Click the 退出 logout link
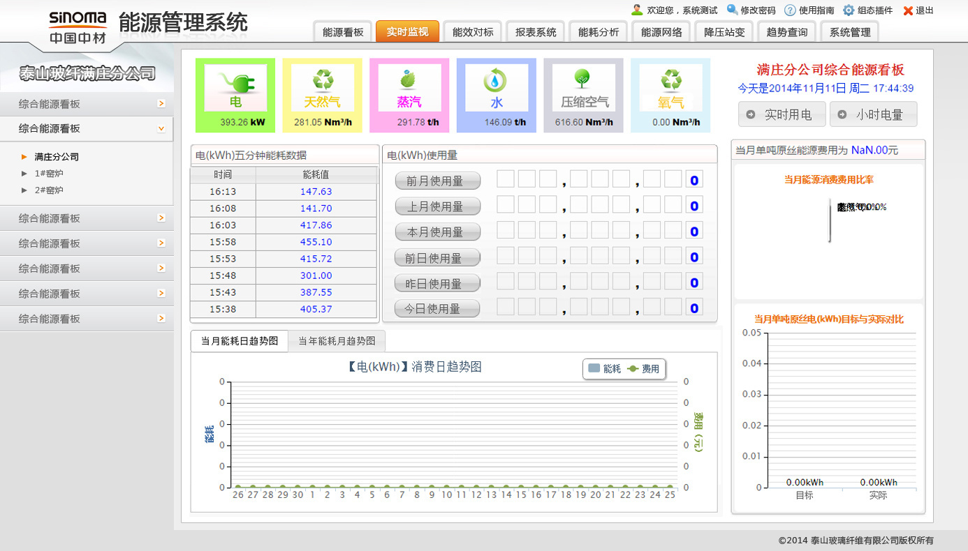Screen dimensions: 968x551 tap(925, 10)
